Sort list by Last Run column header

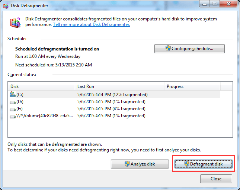click(119, 86)
